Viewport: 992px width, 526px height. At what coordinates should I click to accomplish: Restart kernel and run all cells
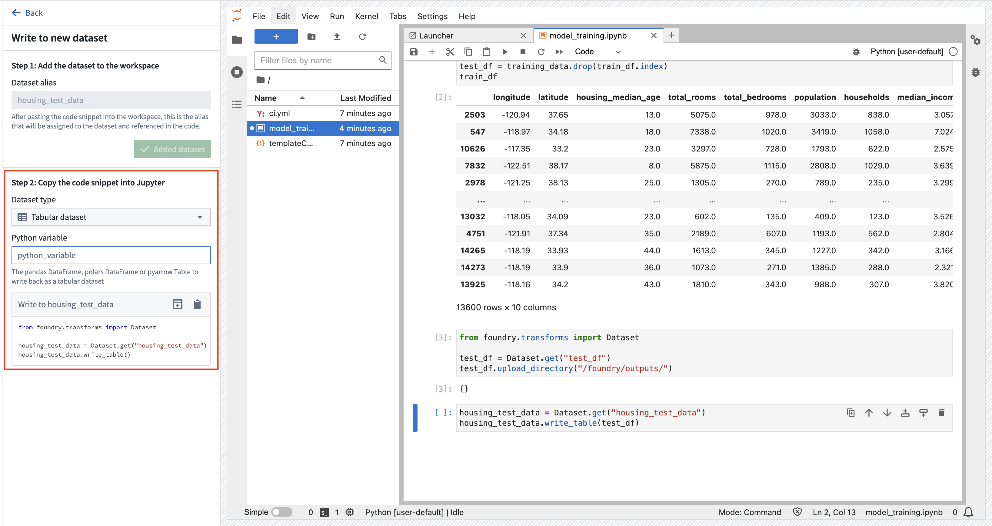click(x=559, y=52)
